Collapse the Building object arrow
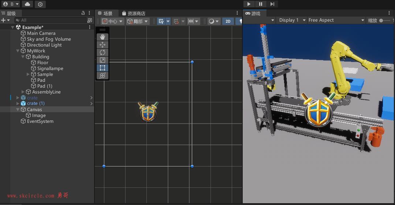Viewport: 395px width, 205px height. tap(23, 57)
